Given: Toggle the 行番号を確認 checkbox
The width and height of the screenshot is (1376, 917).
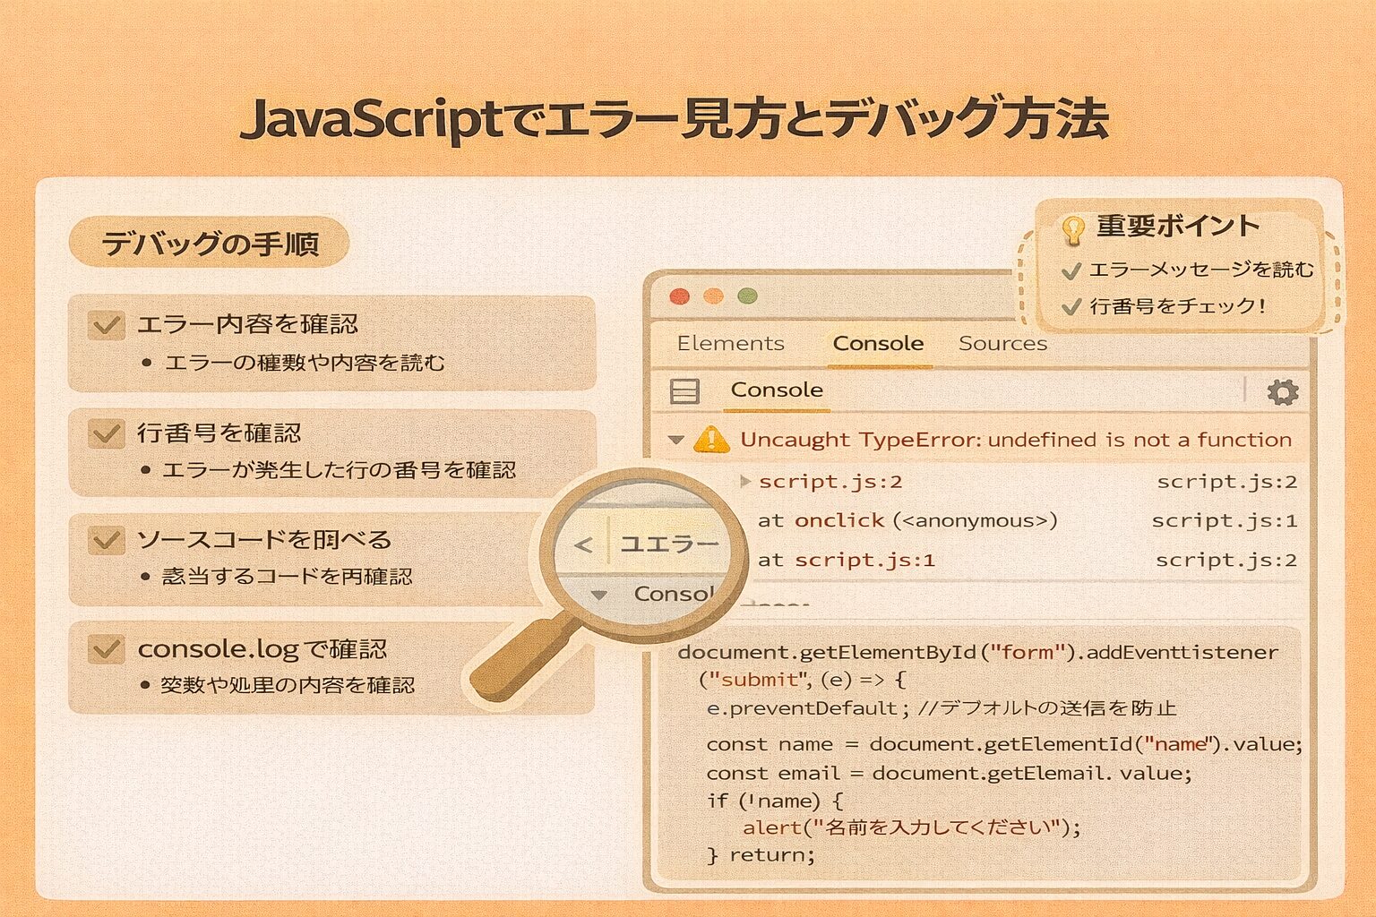Looking at the screenshot, I should click(x=107, y=433).
